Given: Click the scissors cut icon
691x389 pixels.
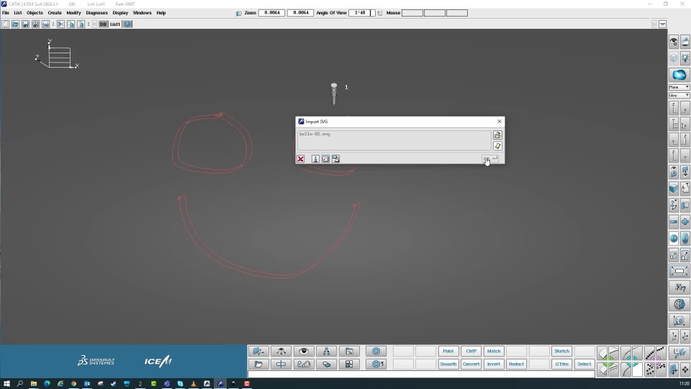Looking at the screenshot, I should 60,24.
